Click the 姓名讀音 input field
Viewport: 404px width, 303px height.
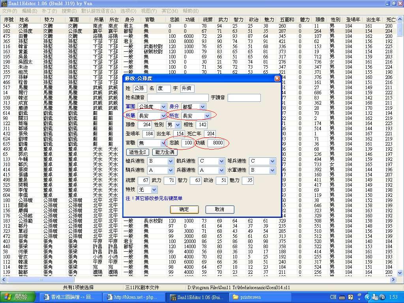(x=178, y=98)
